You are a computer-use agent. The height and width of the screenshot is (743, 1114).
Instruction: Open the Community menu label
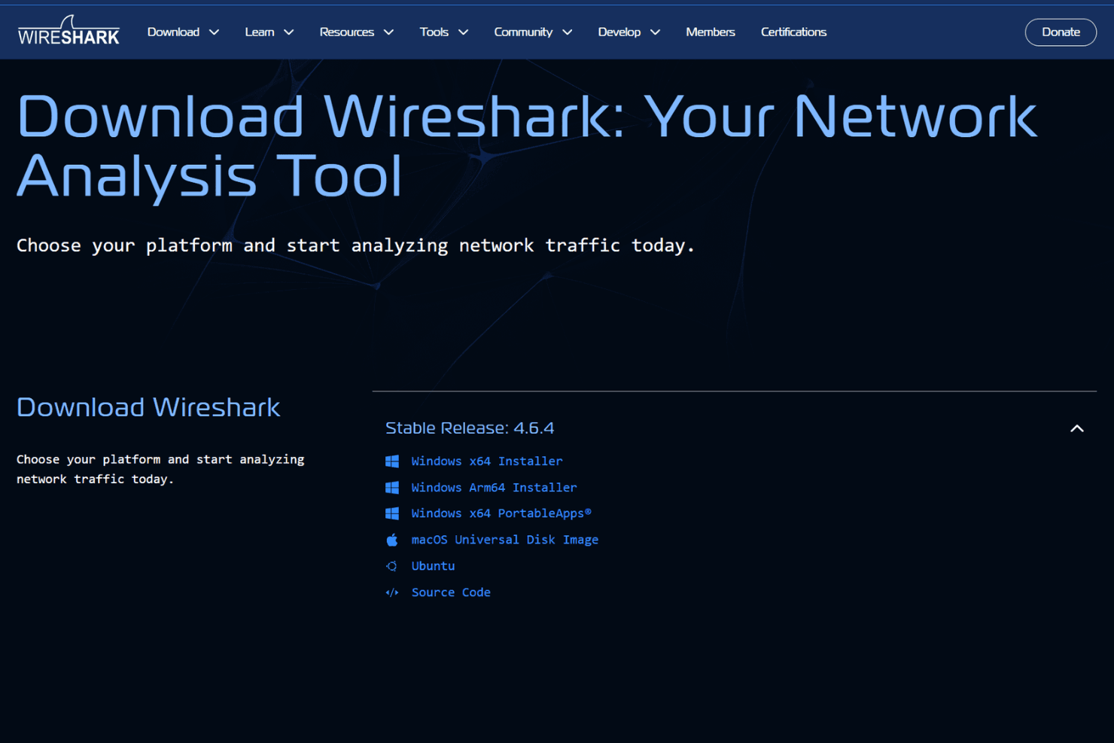[523, 32]
